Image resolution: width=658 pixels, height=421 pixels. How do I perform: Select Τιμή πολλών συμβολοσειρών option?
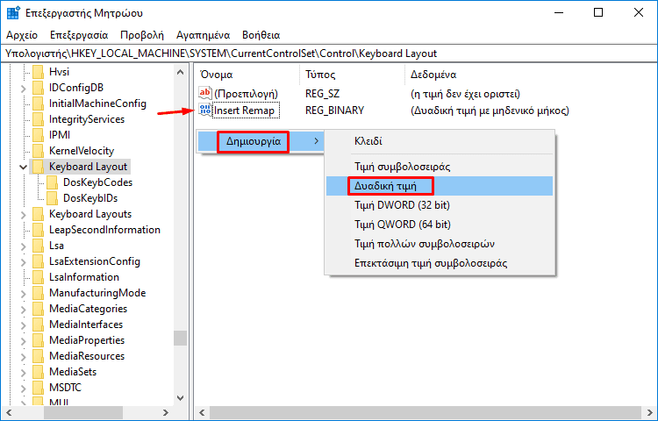(440, 244)
